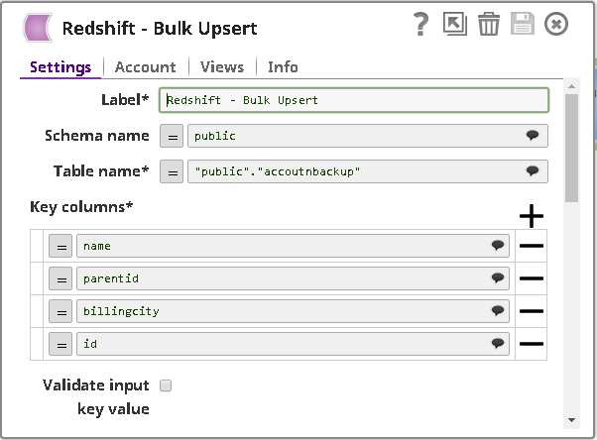597x440 pixels.
Task: Click the 'parentid' key column field
Action: coord(293,279)
